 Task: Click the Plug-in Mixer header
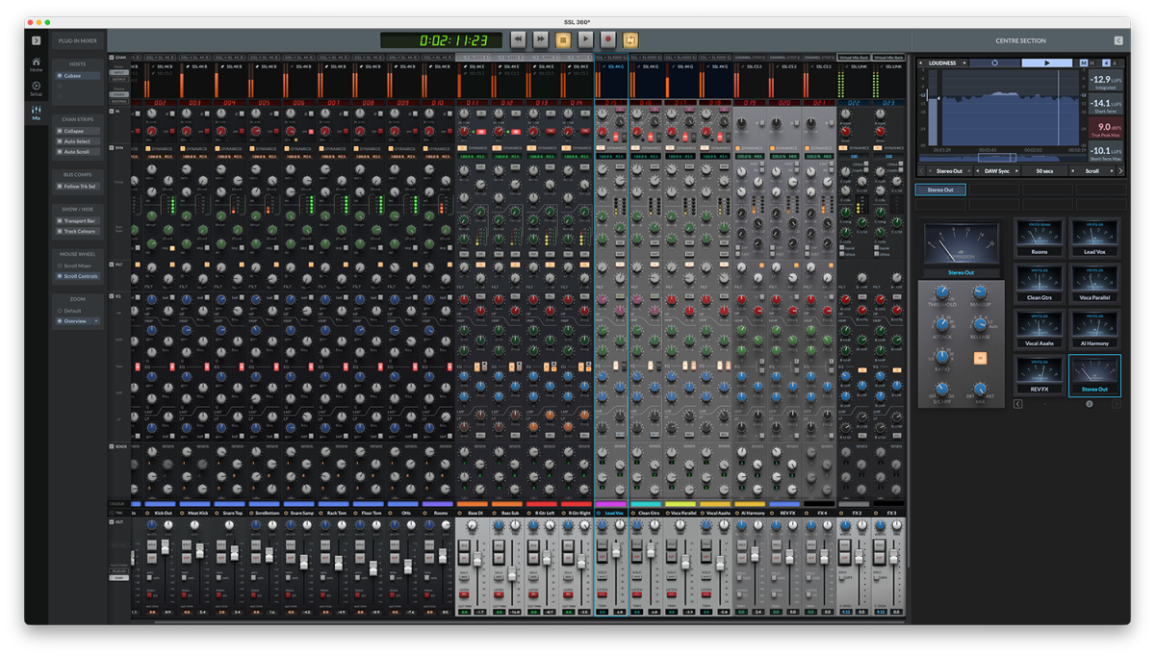79,40
